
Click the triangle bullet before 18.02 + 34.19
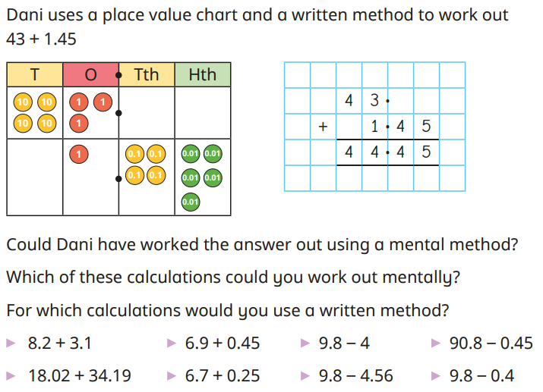11,375
